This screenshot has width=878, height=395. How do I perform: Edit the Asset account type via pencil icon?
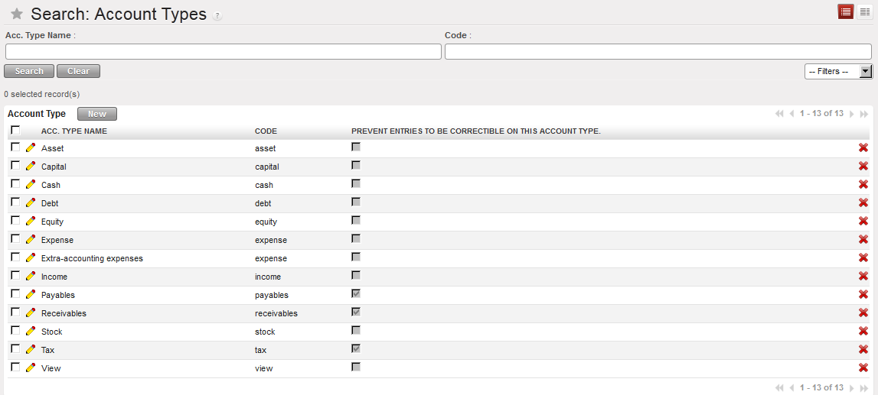[x=31, y=147]
